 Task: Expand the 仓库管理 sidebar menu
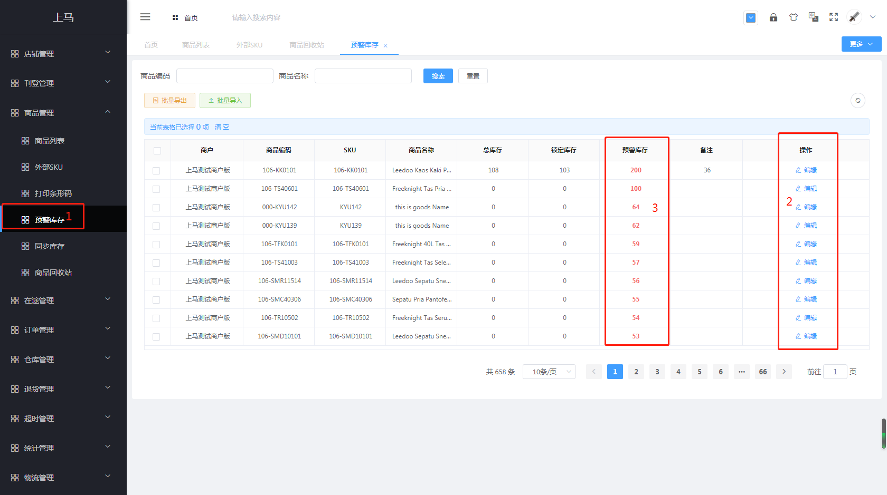pos(63,360)
